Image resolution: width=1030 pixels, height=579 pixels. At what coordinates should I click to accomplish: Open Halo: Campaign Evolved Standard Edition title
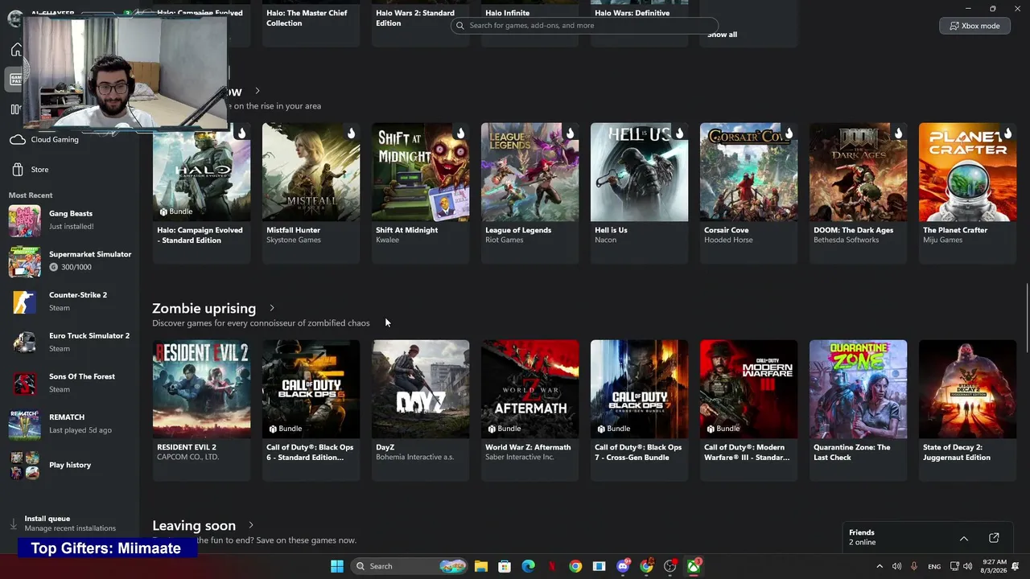pyautogui.click(x=200, y=235)
